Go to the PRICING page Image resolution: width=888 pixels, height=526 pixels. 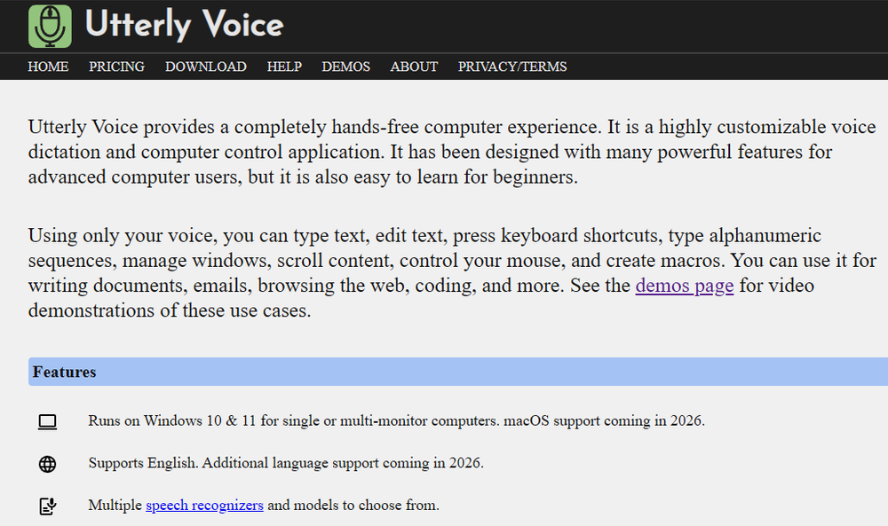[x=116, y=67]
